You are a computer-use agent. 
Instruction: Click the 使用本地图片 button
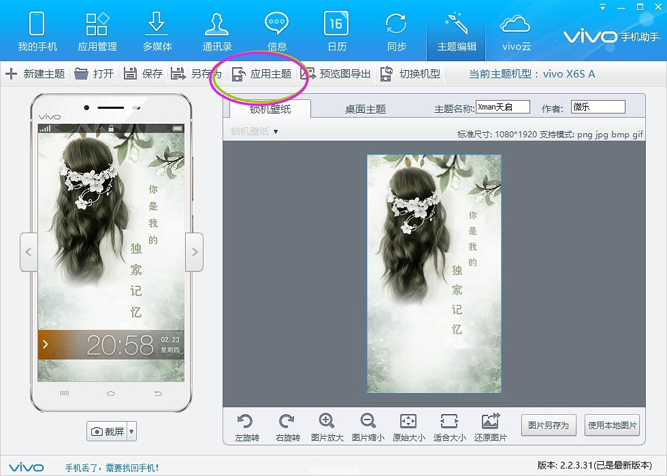(612, 425)
